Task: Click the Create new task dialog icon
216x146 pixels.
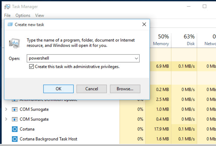Action: pos(10,25)
